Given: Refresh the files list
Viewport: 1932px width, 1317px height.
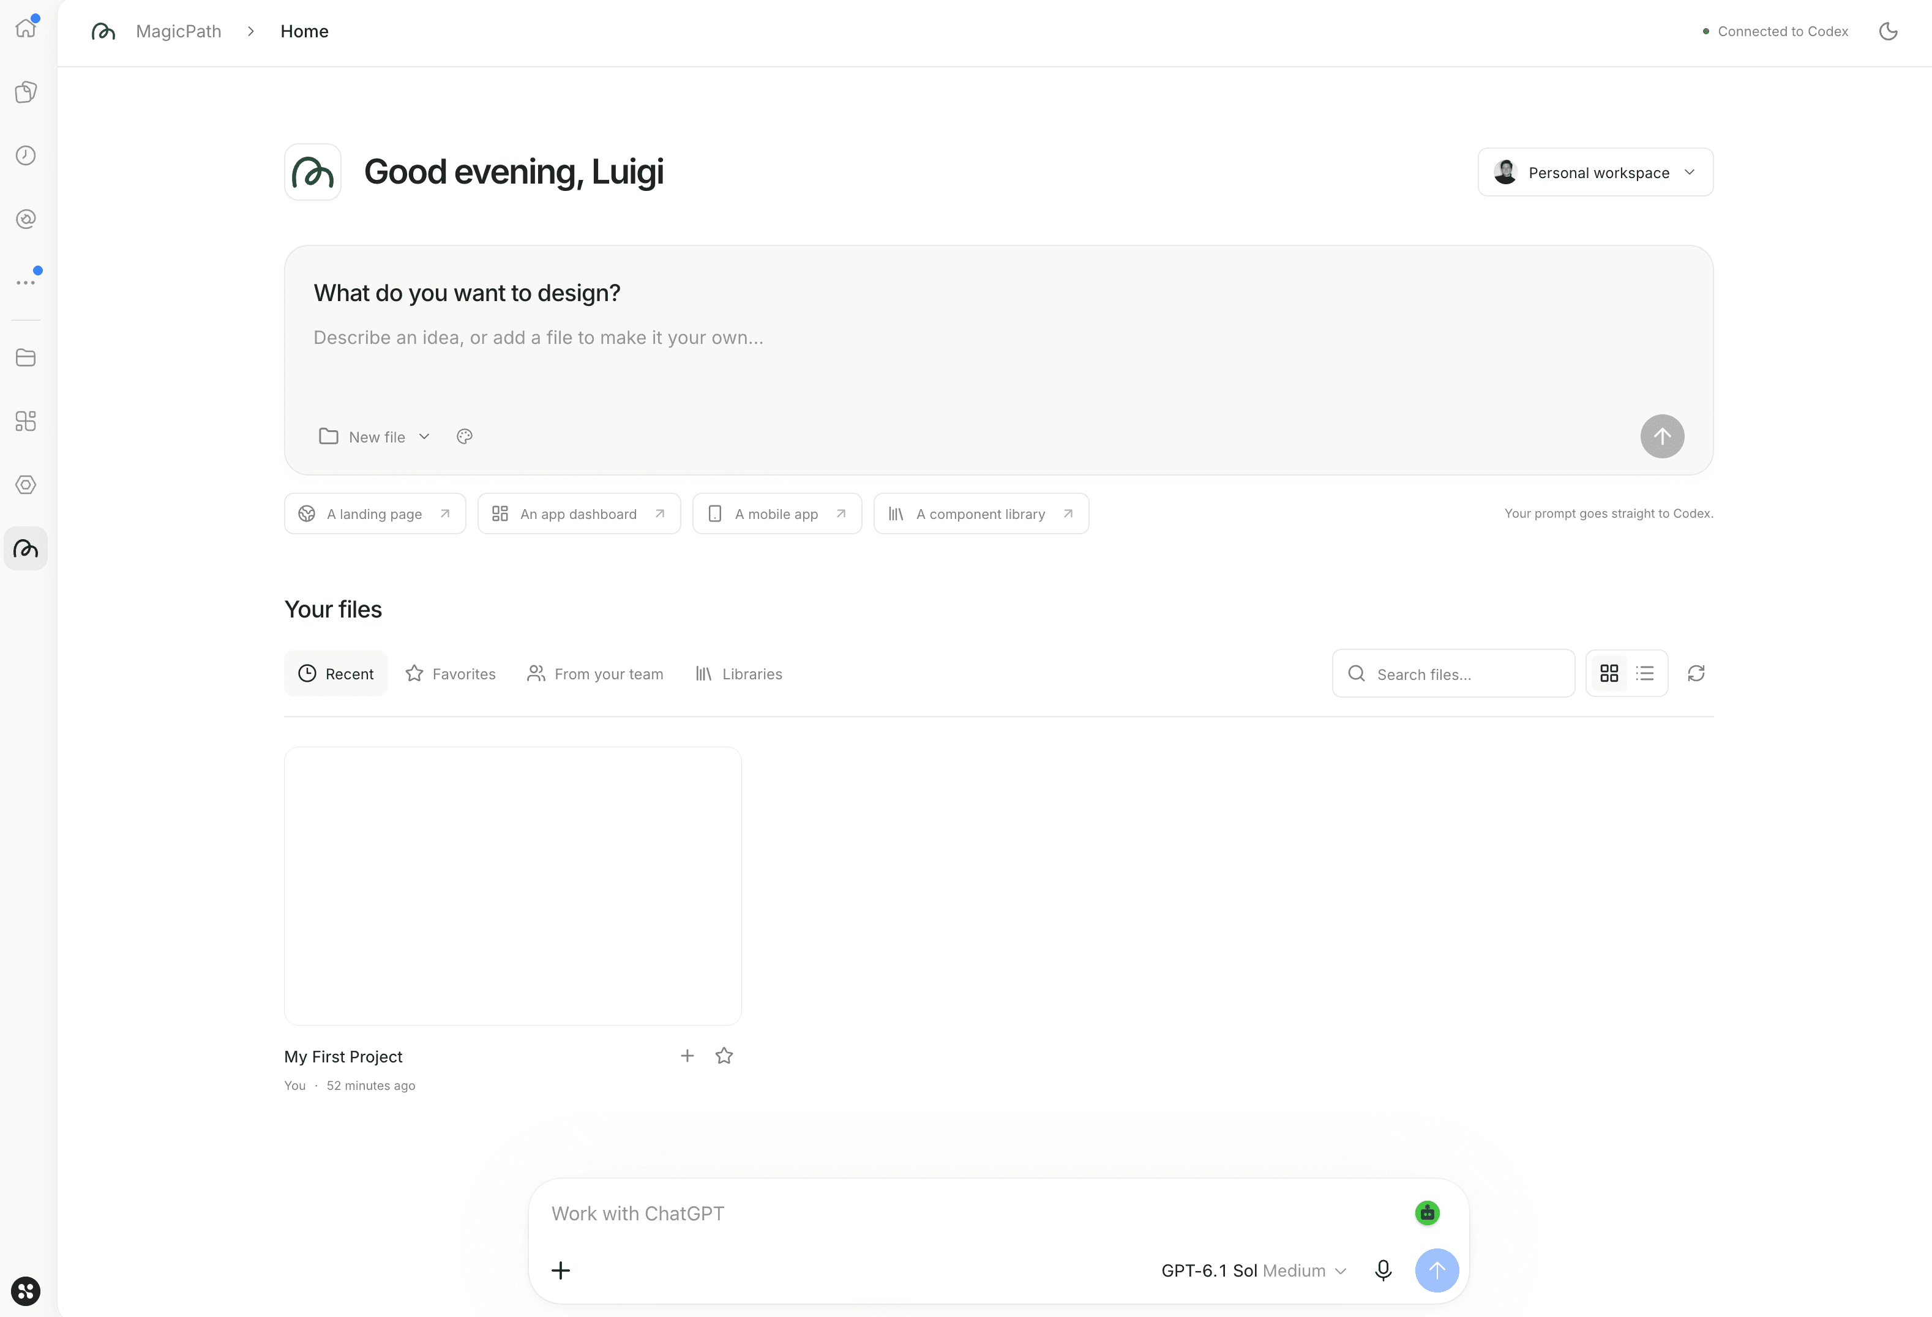Looking at the screenshot, I should [x=1696, y=673].
